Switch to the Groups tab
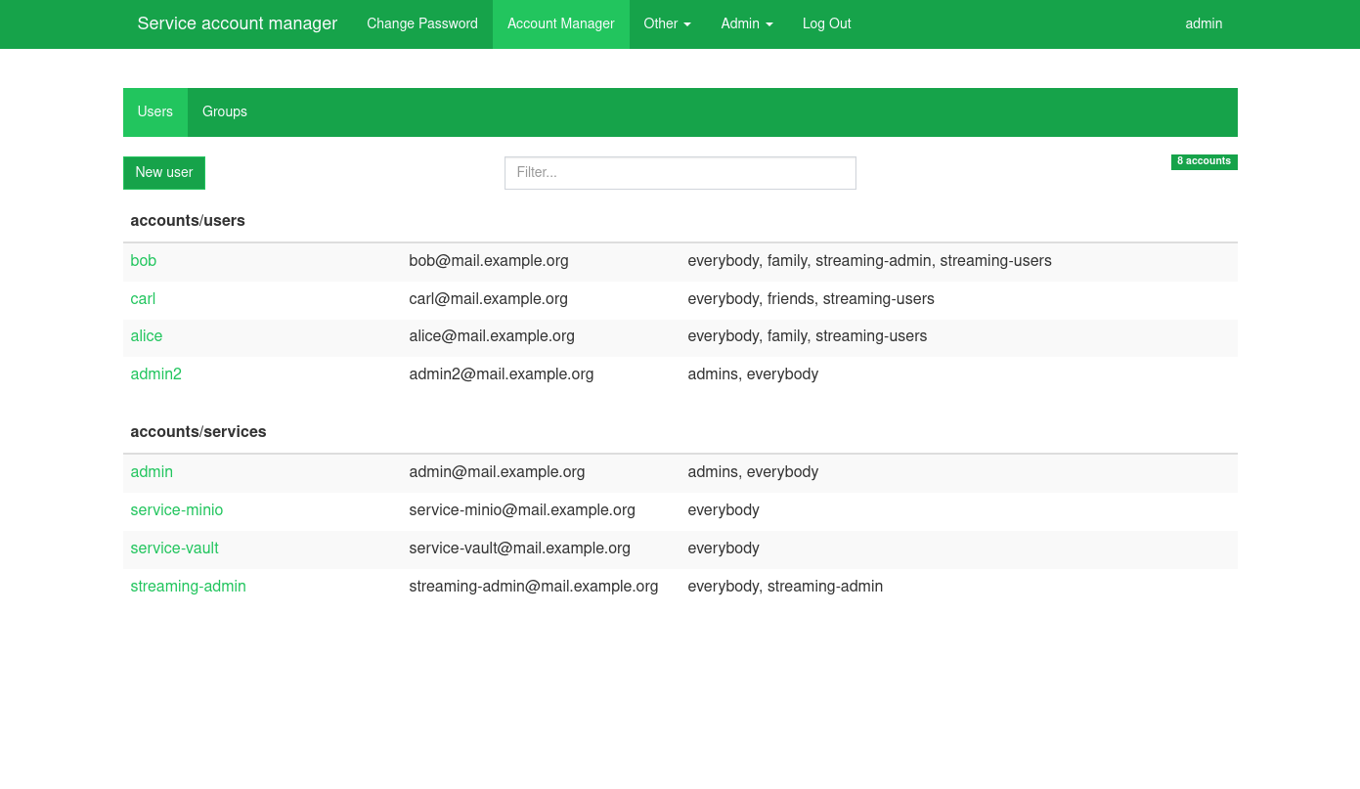This screenshot has width=1360, height=789. pos(225,111)
